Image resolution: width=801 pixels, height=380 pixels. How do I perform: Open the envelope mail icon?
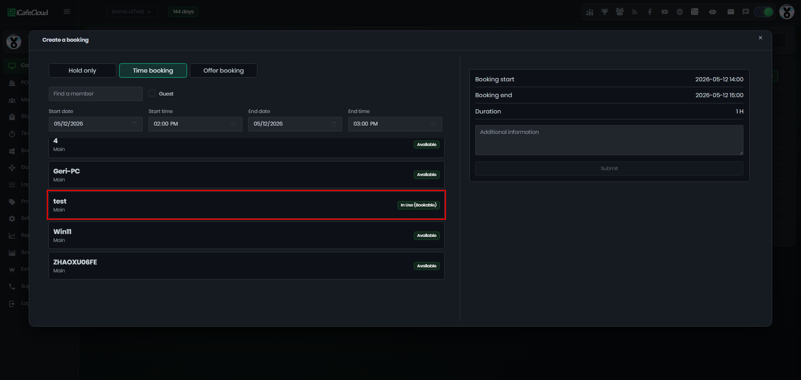pos(731,12)
